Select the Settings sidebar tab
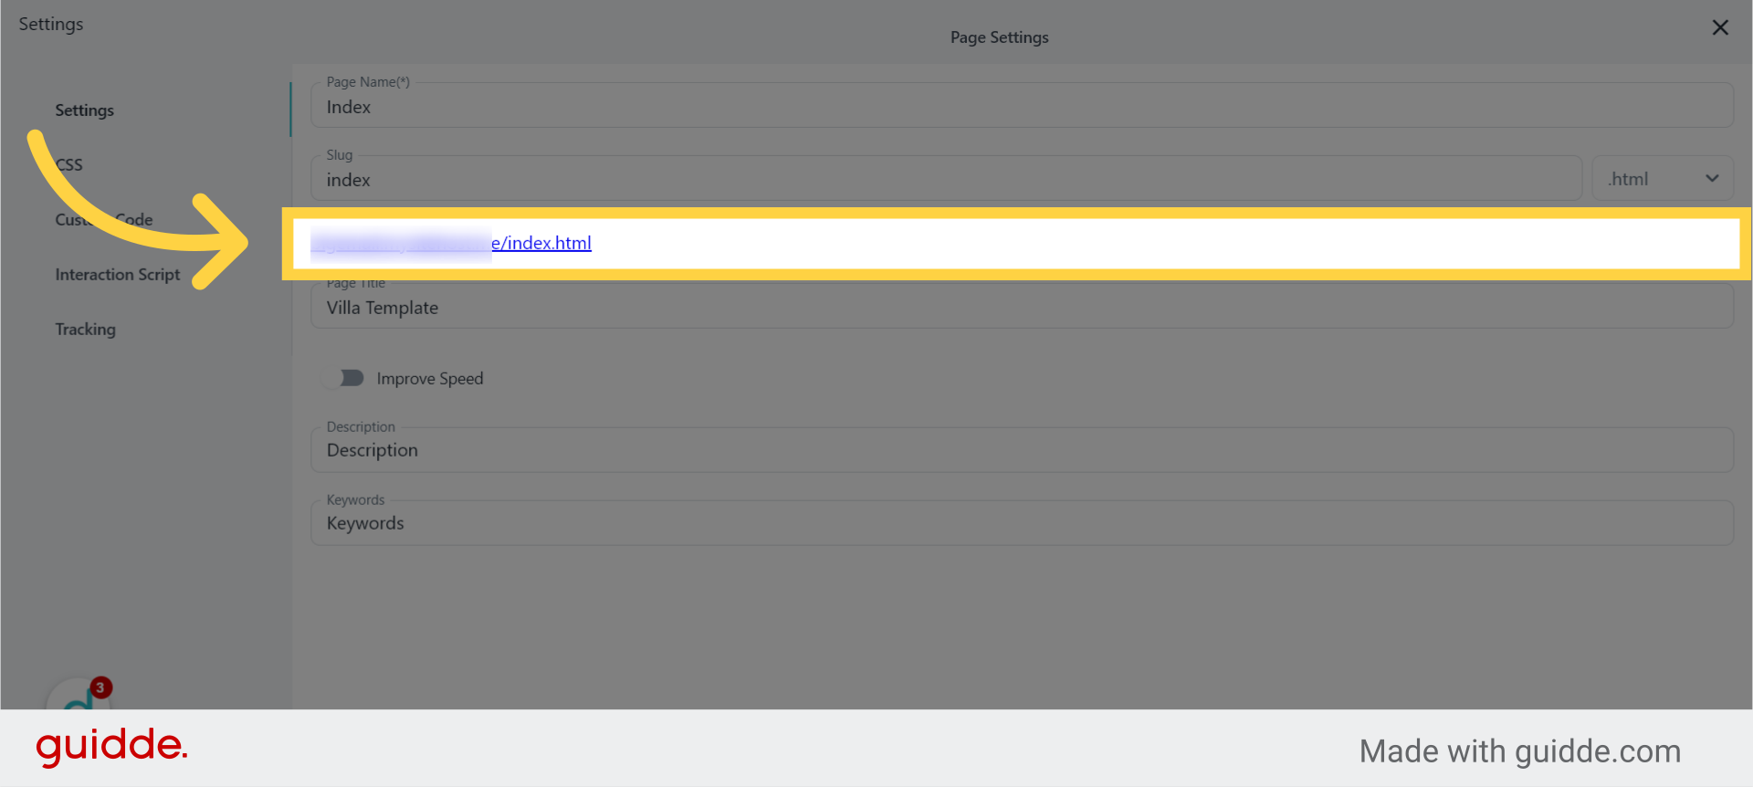 click(85, 110)
